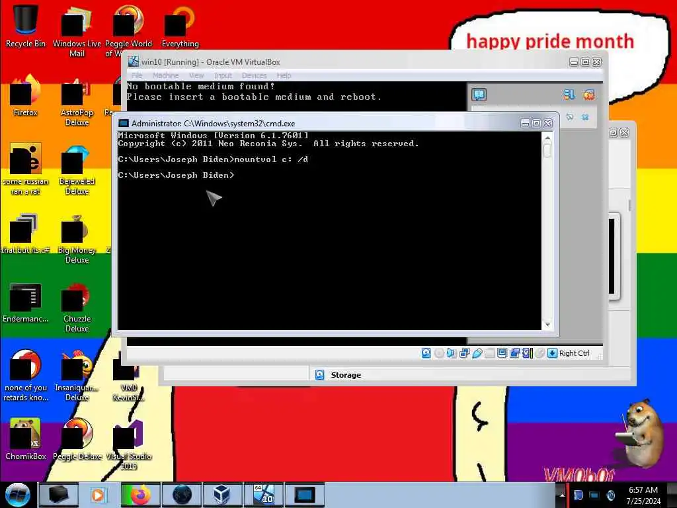Launch Peggle Deluxe desktop shortcut
Viewport: 677px width, 508px height.
(77, 440)
